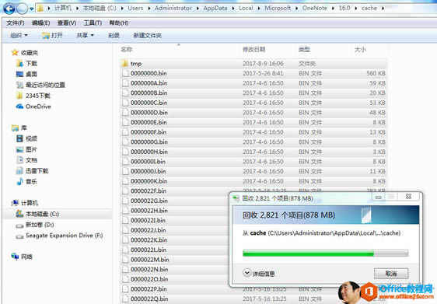Click 取消 to cancel the recycling

(x=391, y=274)
